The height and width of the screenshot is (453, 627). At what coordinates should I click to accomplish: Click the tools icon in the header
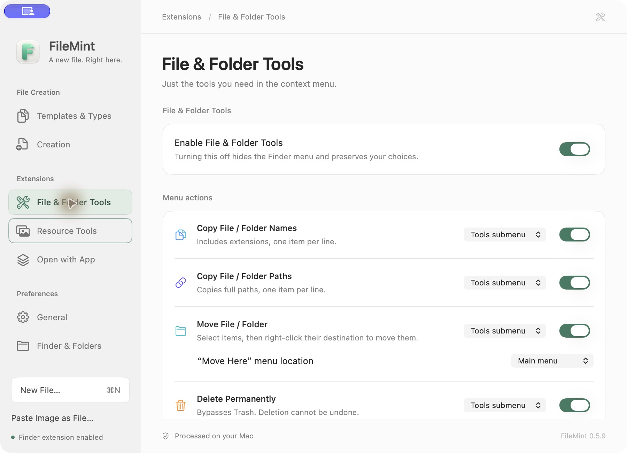point(601,17)
